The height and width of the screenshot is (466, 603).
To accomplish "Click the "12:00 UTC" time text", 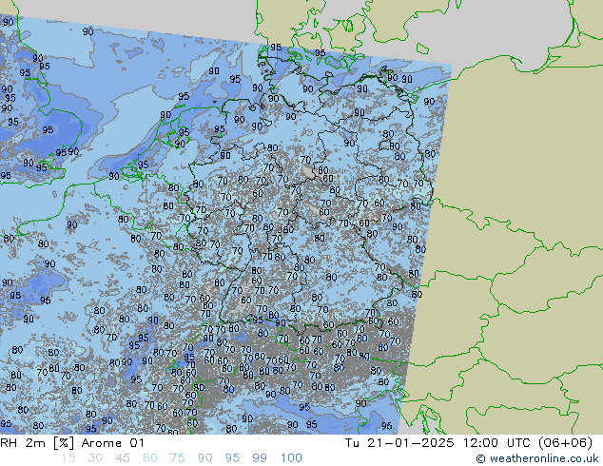I will pos(496,443).
